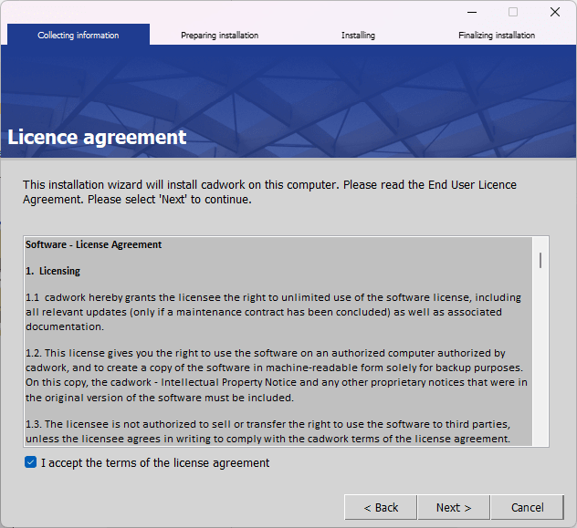Viewport: 577px width, 528px height.
Task: Go back using the < Back button
Action: click(x=381, y=507)
